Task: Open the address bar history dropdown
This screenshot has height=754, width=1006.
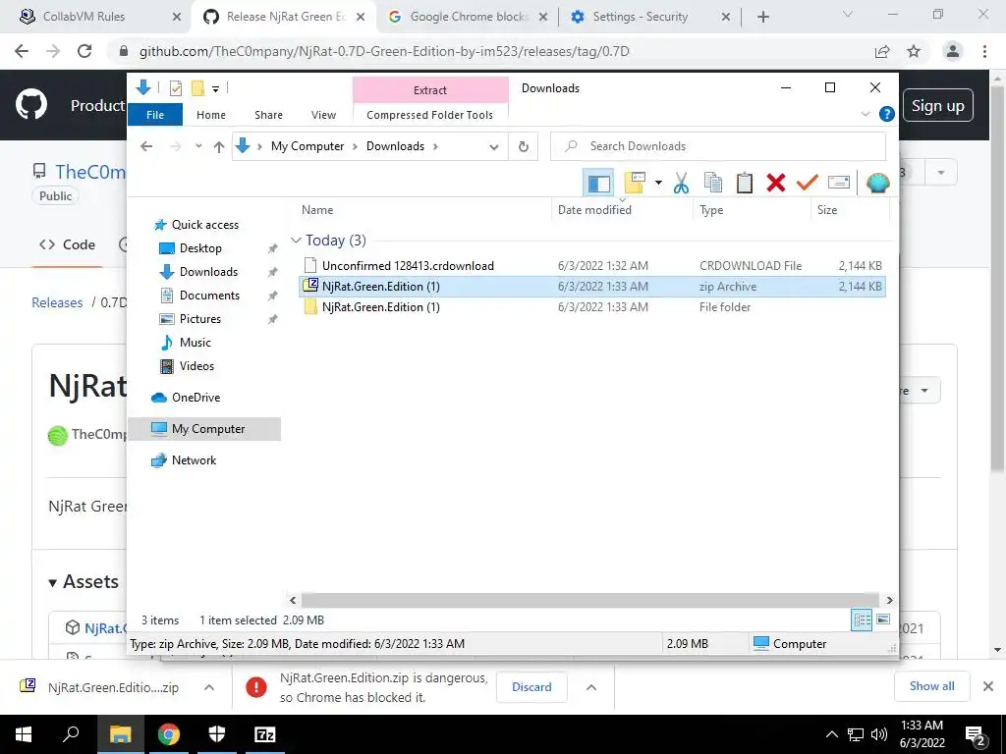Action: (x=493, y=147)
